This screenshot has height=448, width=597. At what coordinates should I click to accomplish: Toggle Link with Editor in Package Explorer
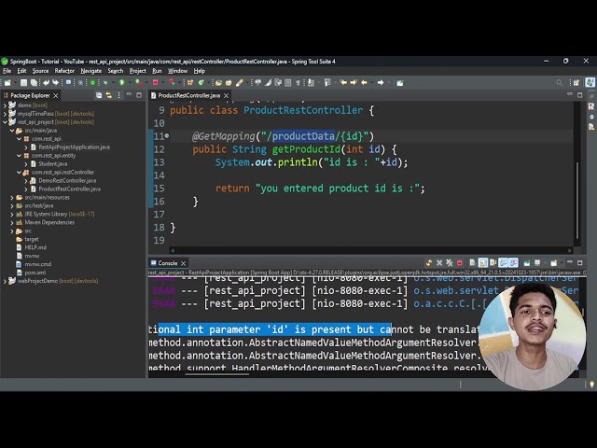[x=109, y=95]
